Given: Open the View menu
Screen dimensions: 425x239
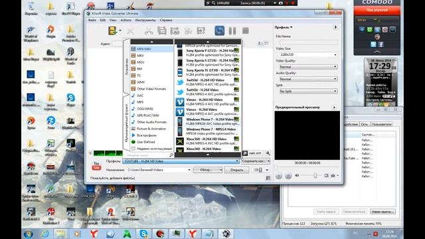Looking at the screenshot, I should click(113, 20).
